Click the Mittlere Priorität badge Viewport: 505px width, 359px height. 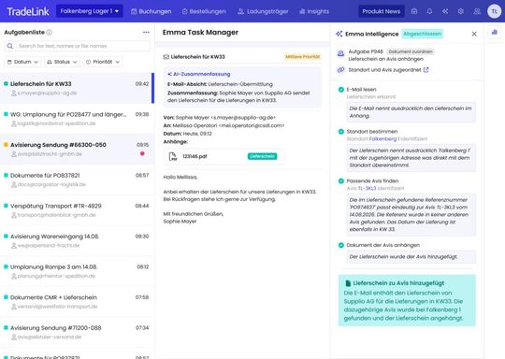[302, 57]
